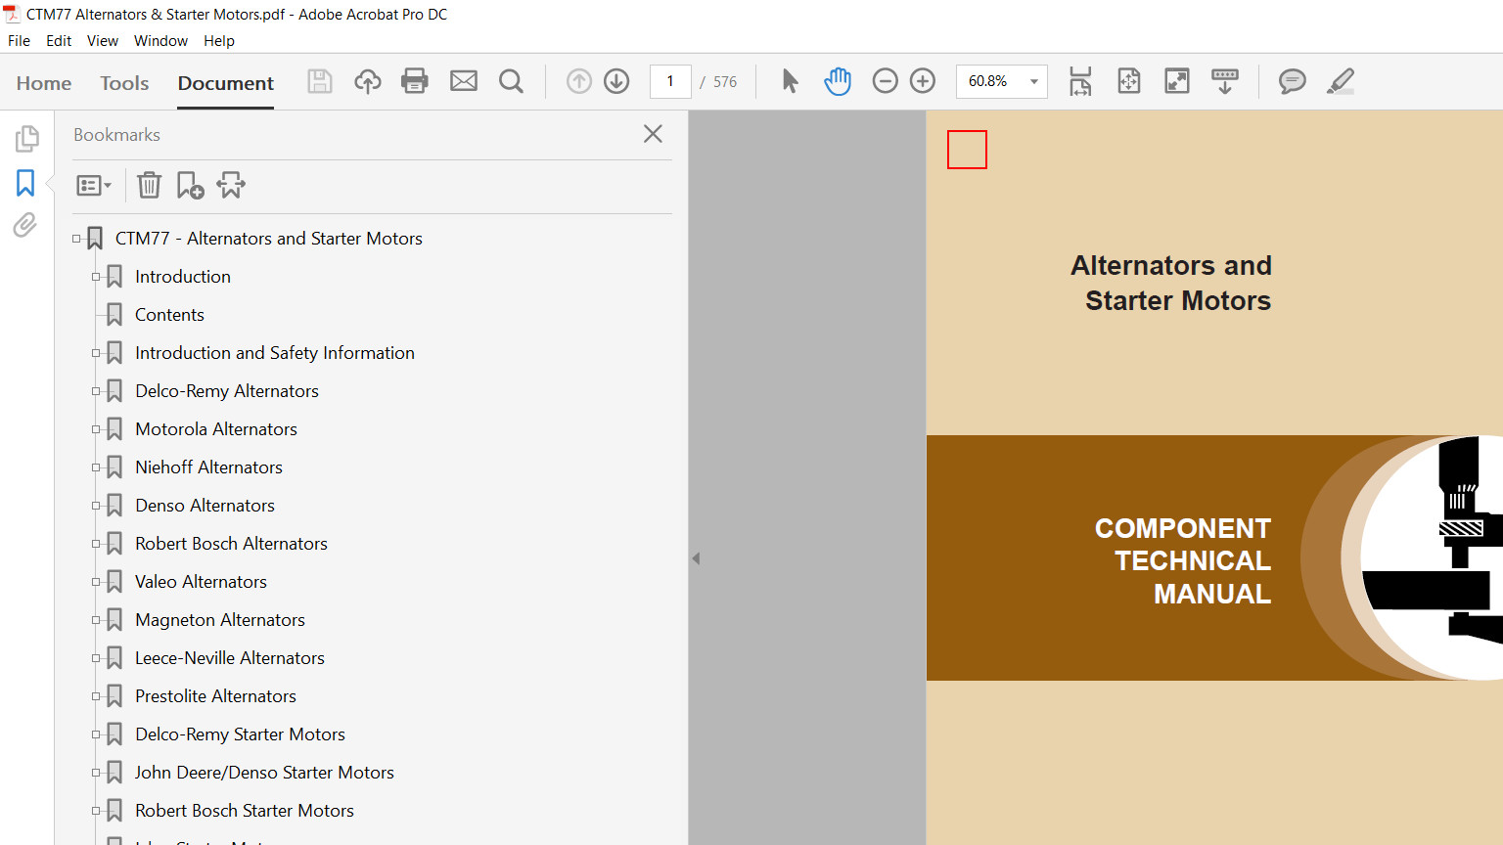Open the Attachments paperclip panel
This screenshot has height=845, width=1503.
point(25,226)
